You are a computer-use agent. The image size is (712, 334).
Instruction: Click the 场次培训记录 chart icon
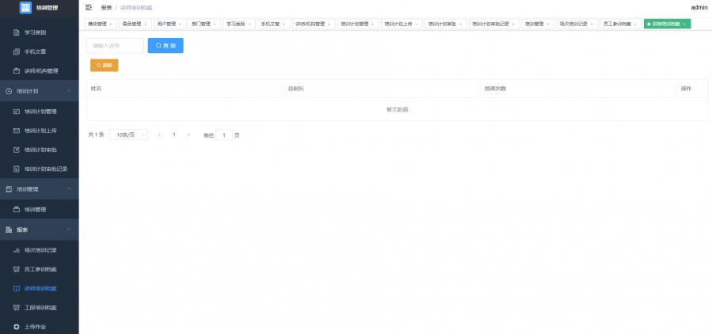point(17,249)
